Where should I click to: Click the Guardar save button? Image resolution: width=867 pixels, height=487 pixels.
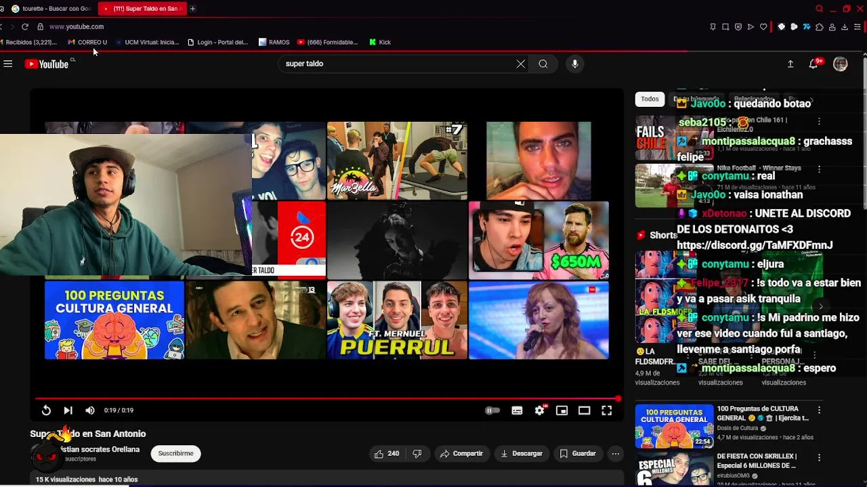(578, 454)
